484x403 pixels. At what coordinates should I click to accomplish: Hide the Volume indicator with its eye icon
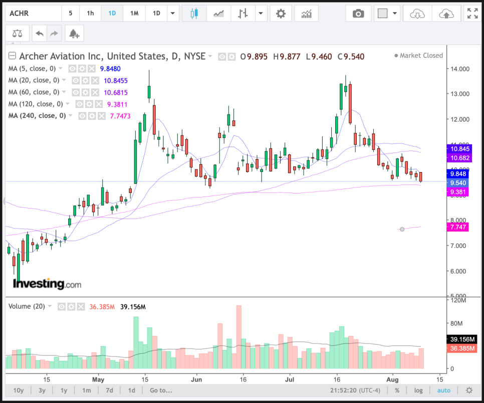point(62,306)
